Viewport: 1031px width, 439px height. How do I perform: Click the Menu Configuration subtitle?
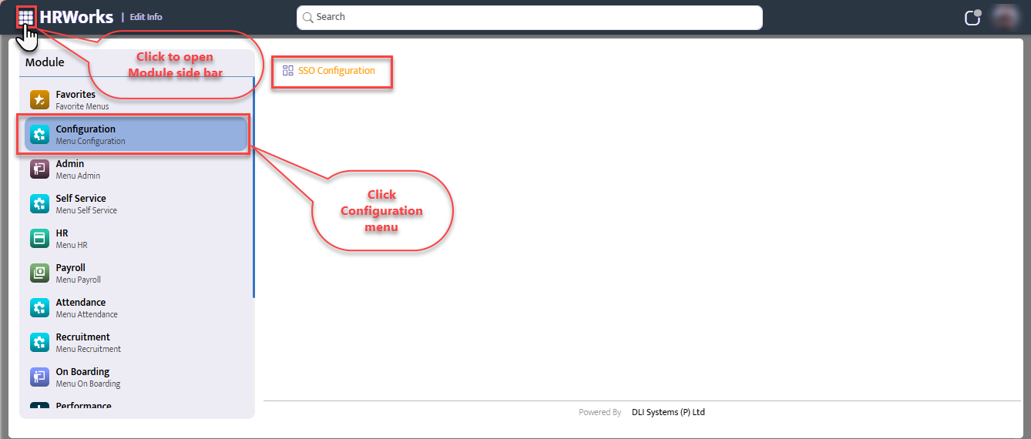pos(90,141)
